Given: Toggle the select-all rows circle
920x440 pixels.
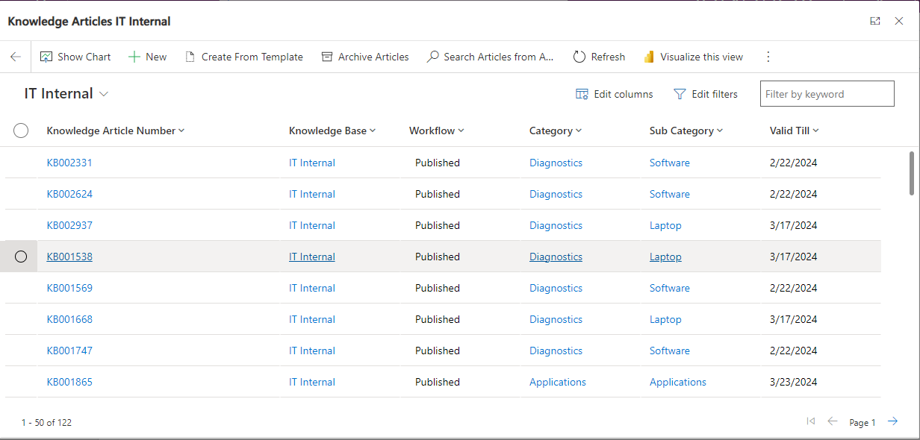Looking at the screenshot, I should (x=21, y=131).
